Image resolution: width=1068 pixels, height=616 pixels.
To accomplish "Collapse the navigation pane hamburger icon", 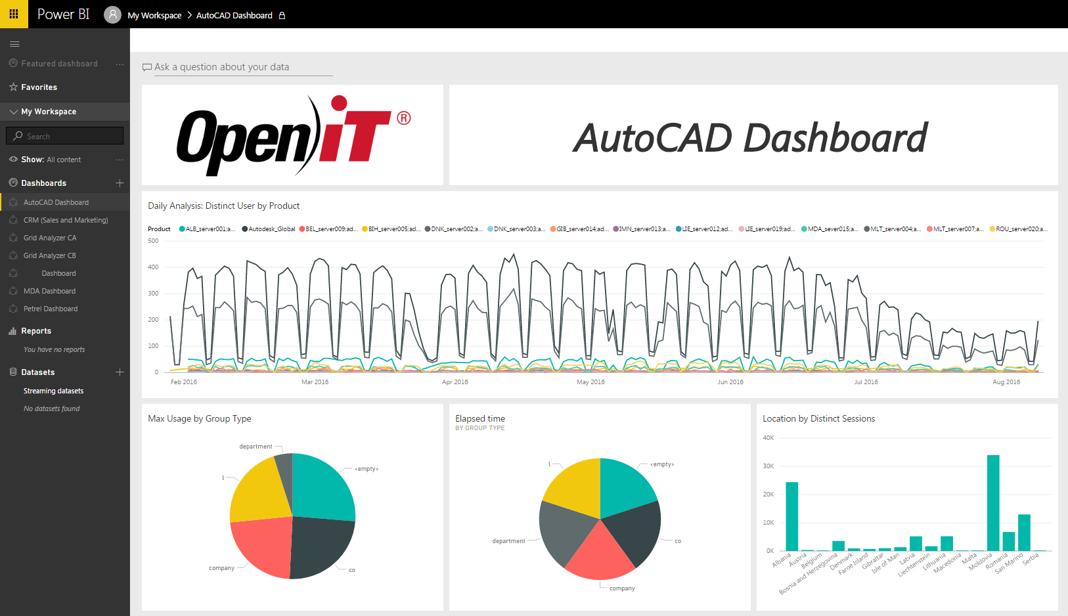I will click(x=14, y=44).
